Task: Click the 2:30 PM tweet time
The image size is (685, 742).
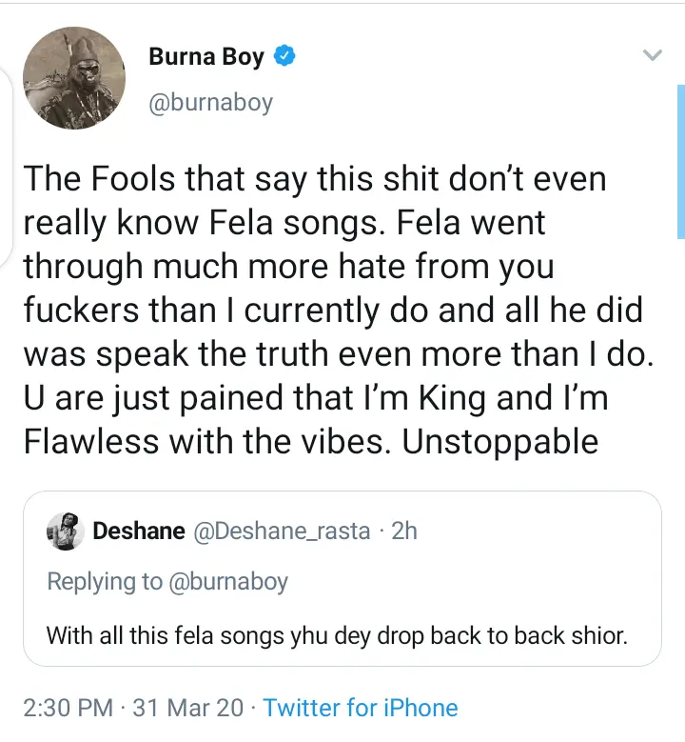Action: point(68,708)
